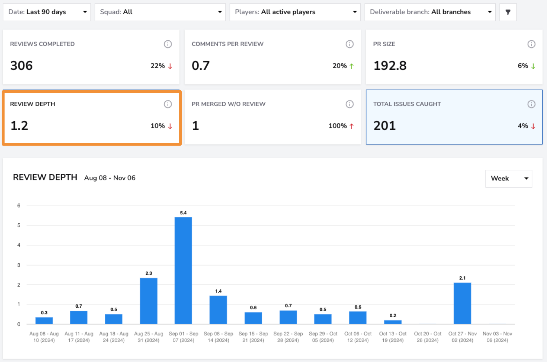Expand the Squad: All dropdown
This screenshot has height=362, width=547.
160,12
